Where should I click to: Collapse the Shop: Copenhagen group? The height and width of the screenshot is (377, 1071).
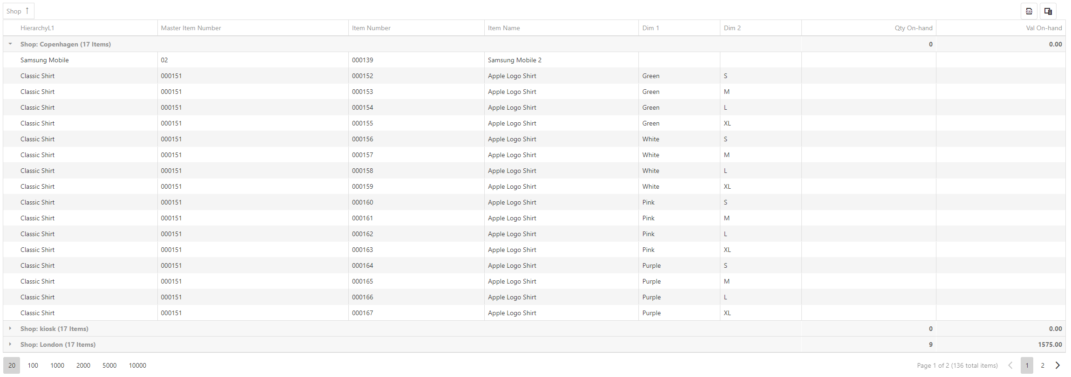[x=10, y=44]
